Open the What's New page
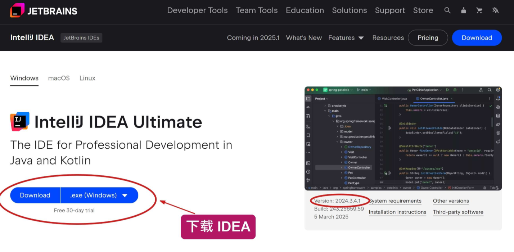The height and width of the screenshot is (252, 514). point(304,38)
